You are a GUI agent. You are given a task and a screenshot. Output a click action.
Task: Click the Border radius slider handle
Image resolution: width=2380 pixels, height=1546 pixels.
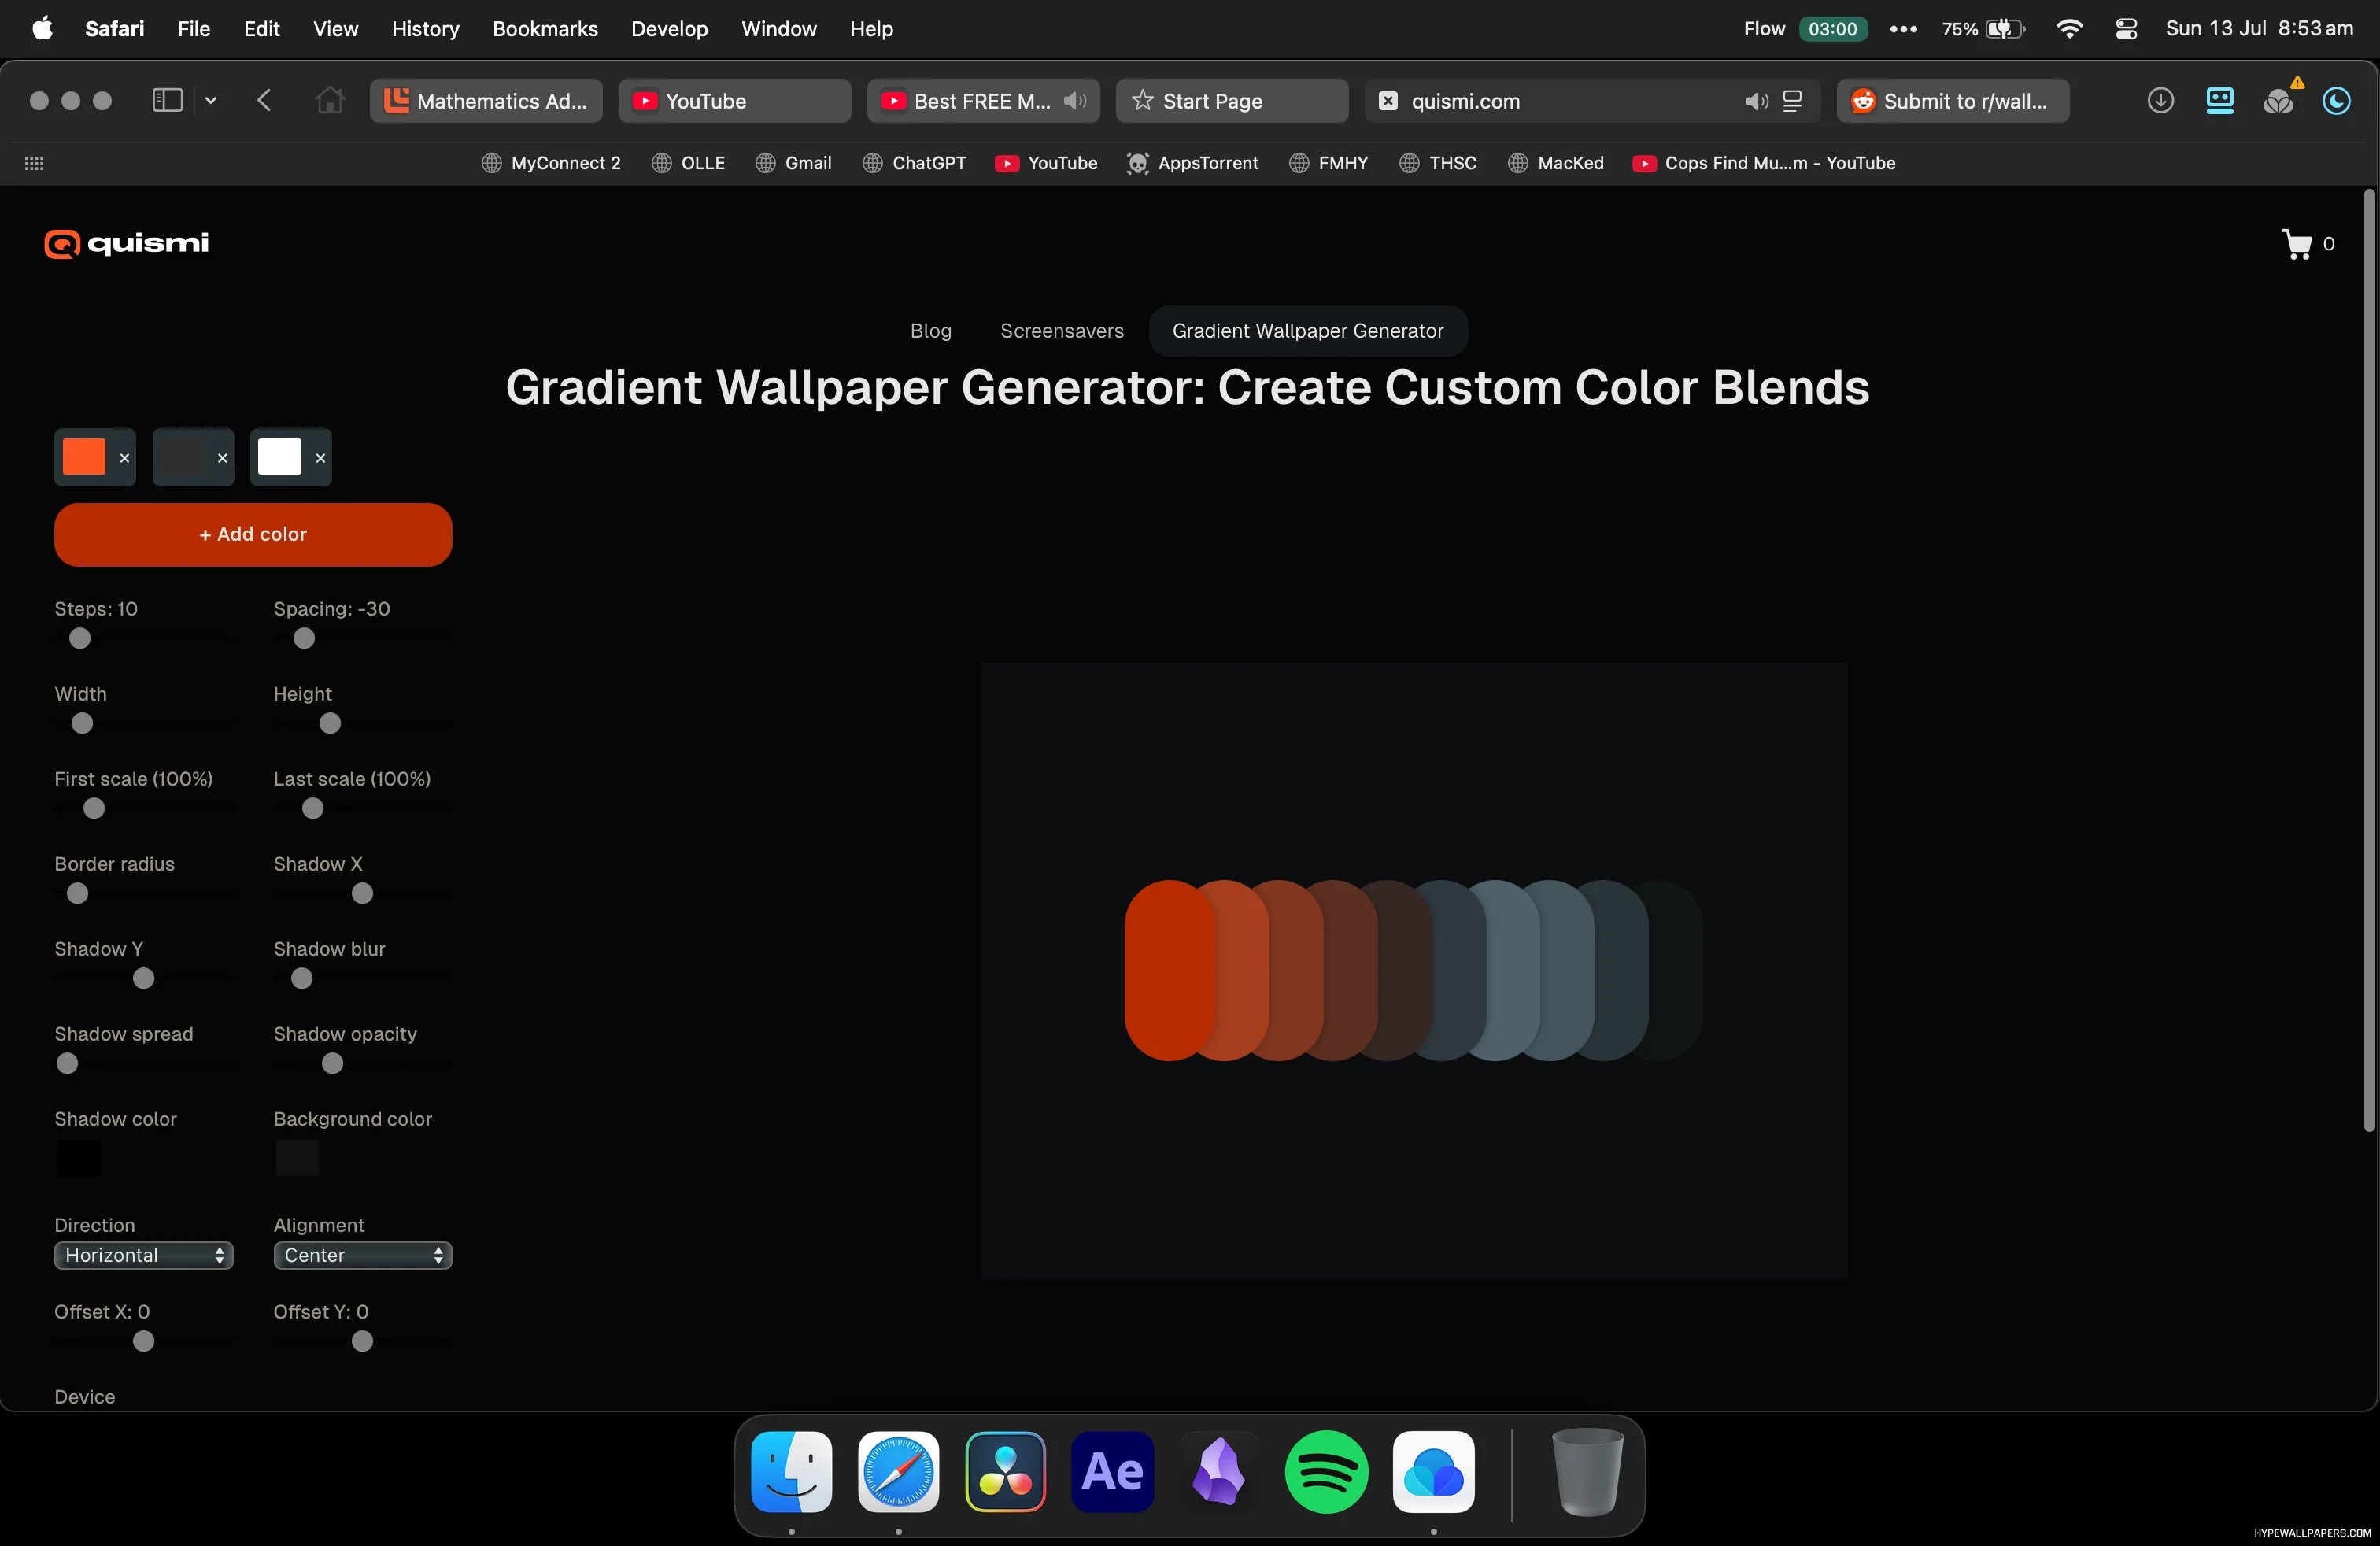pos(77,893)
